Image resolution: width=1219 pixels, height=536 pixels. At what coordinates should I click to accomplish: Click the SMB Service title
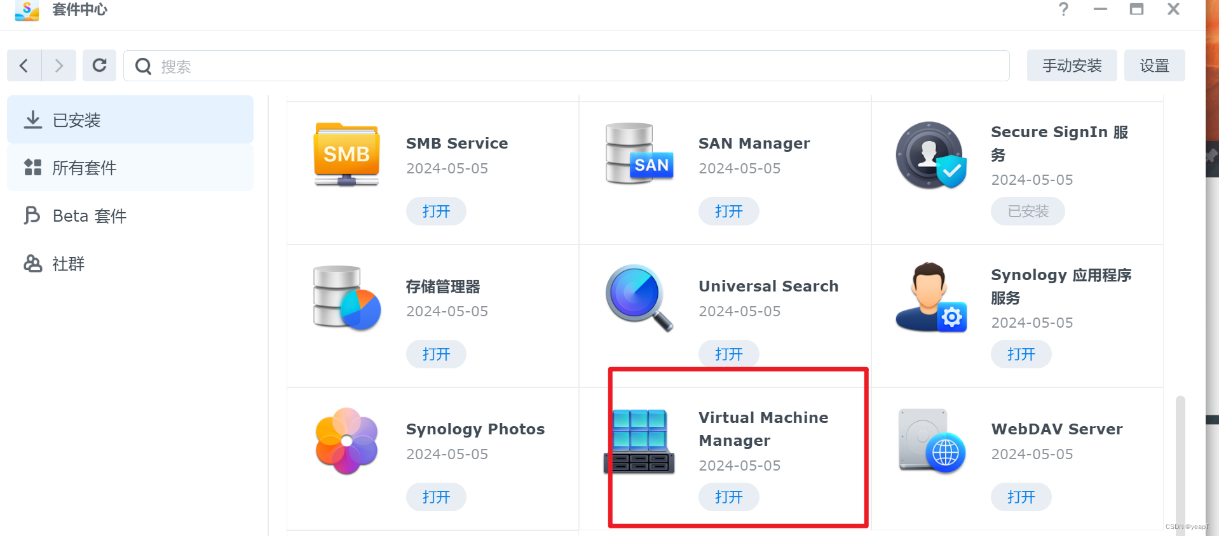pyautogui.click(x=457, y=144)
